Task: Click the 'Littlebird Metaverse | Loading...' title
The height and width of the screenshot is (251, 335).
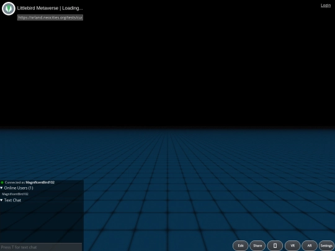Action: [x=50, y=8]
